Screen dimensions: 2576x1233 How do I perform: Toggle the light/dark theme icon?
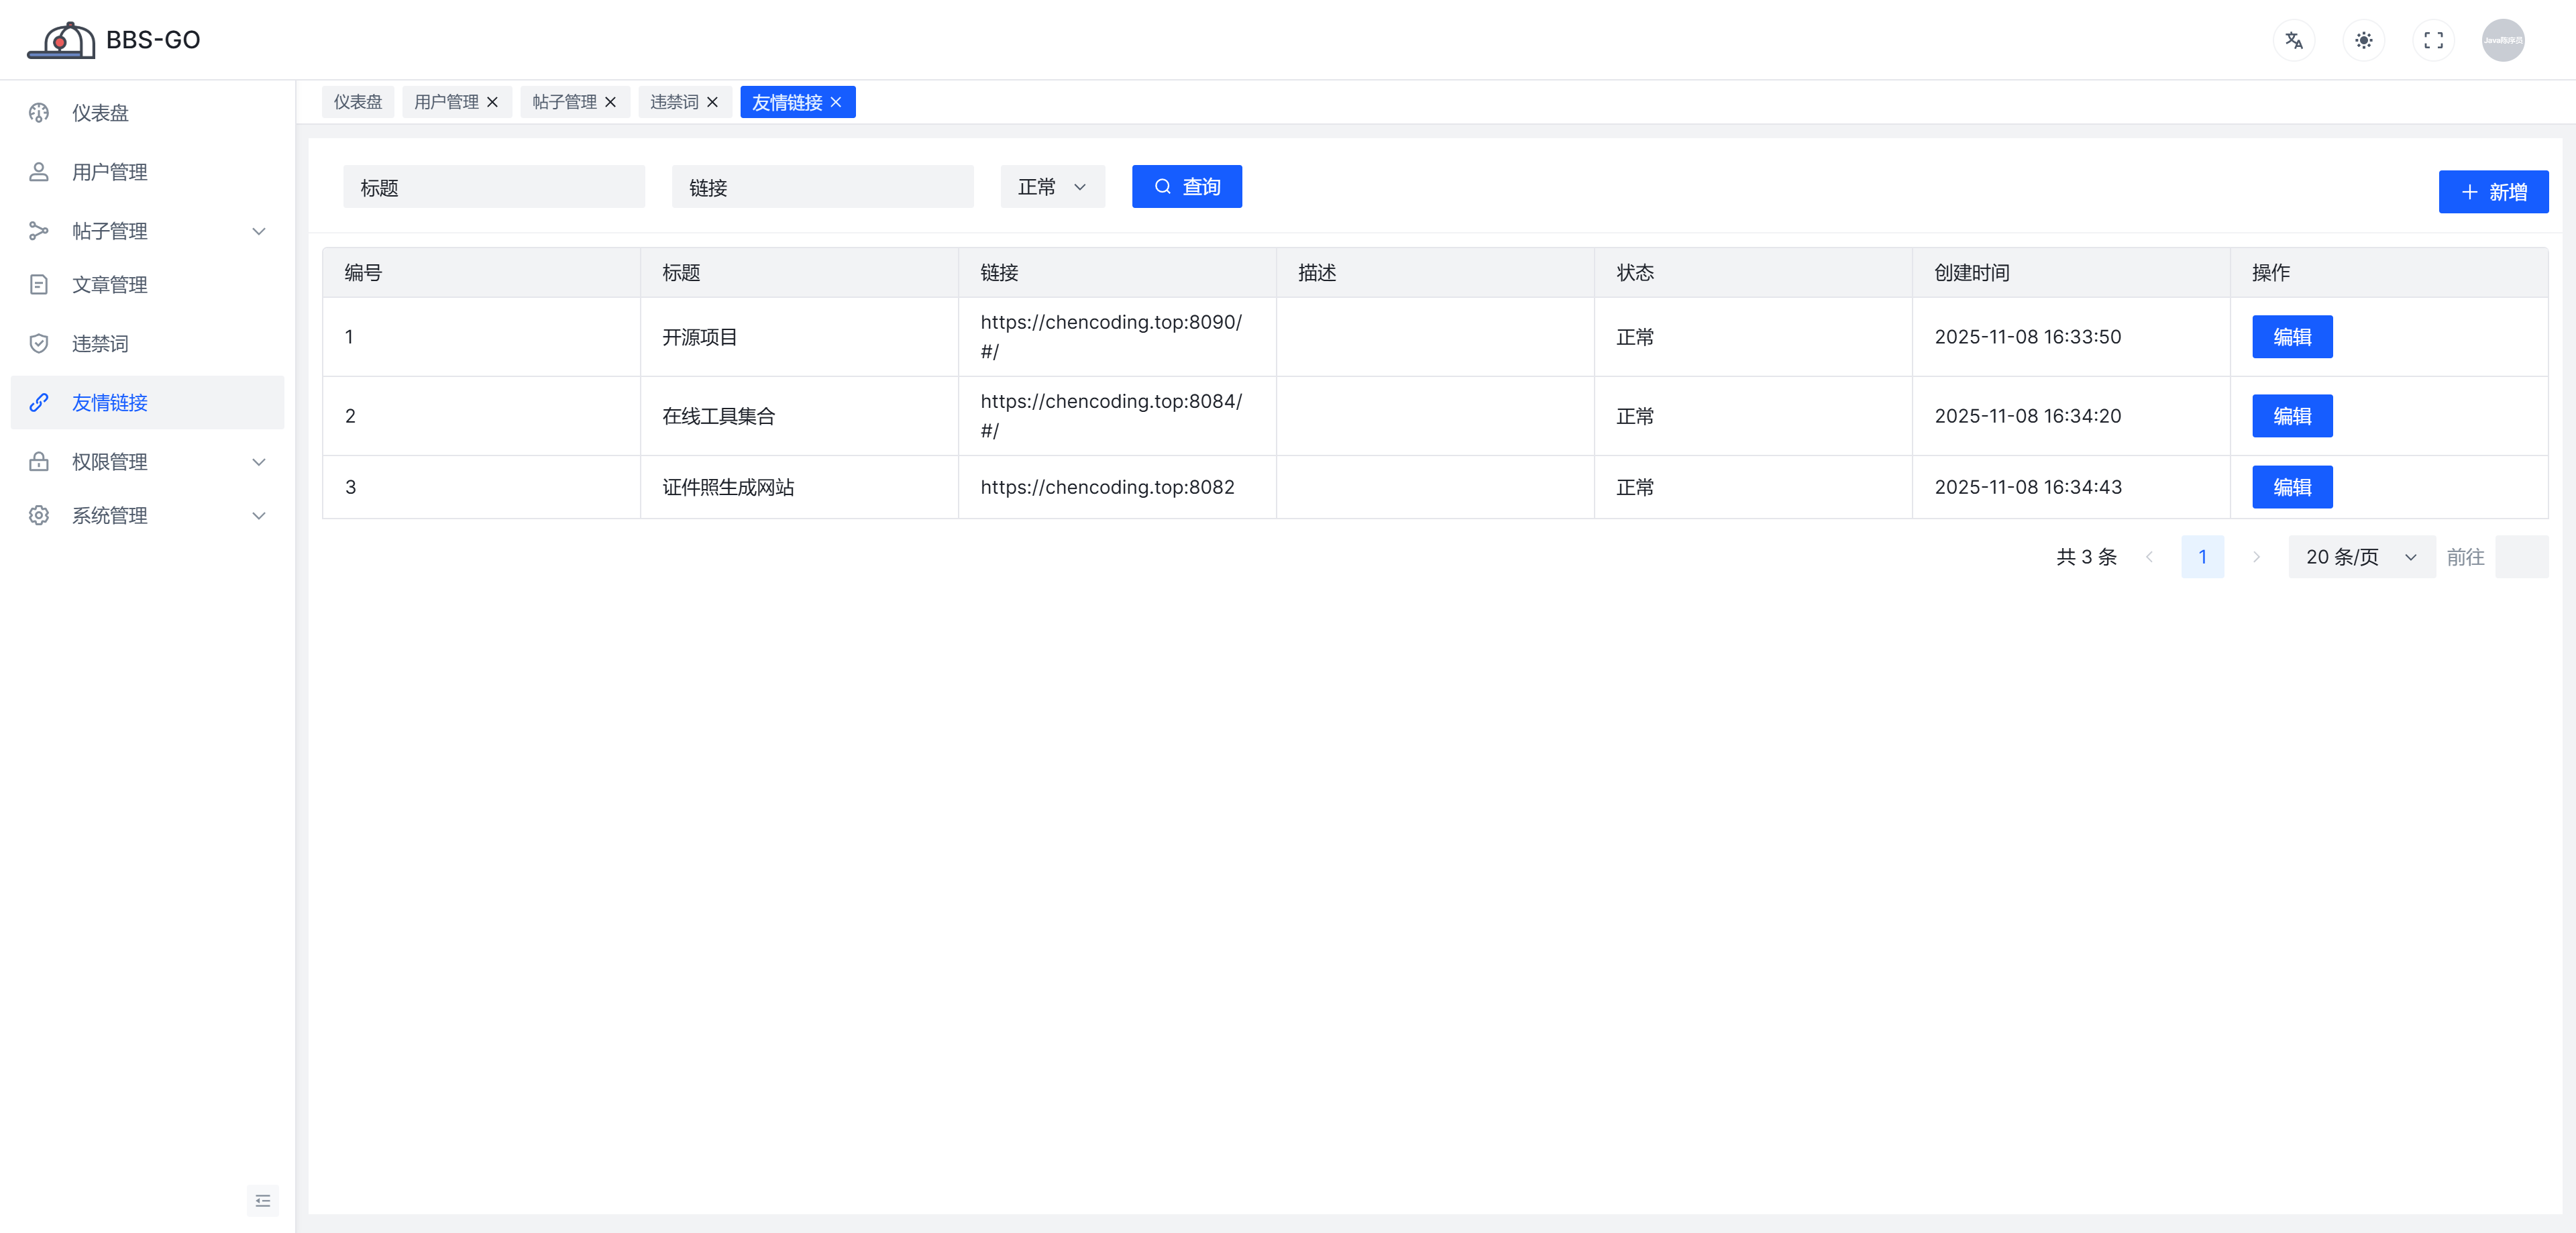click(x=2363, y=40)
